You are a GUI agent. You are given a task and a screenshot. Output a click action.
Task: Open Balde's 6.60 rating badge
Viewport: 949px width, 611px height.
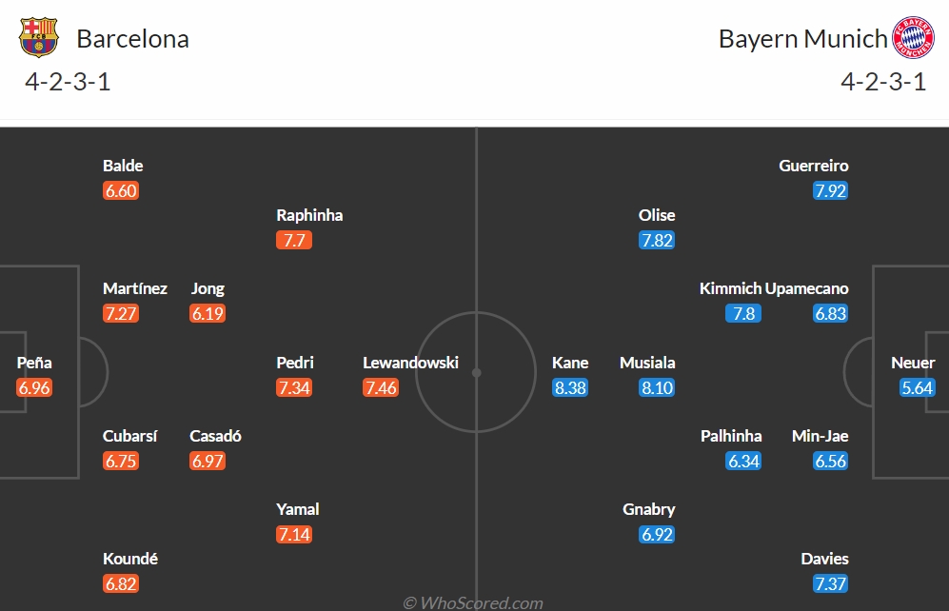click(121, 190)
